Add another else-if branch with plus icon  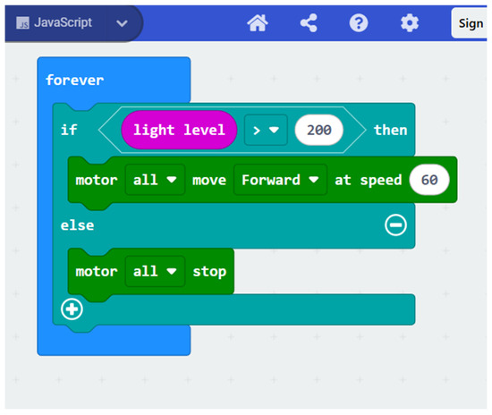pyautogui.click(x=72, y=309)
